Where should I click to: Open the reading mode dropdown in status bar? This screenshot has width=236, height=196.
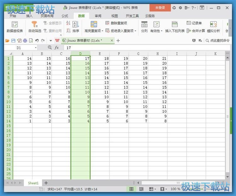[x=155, y=189]
